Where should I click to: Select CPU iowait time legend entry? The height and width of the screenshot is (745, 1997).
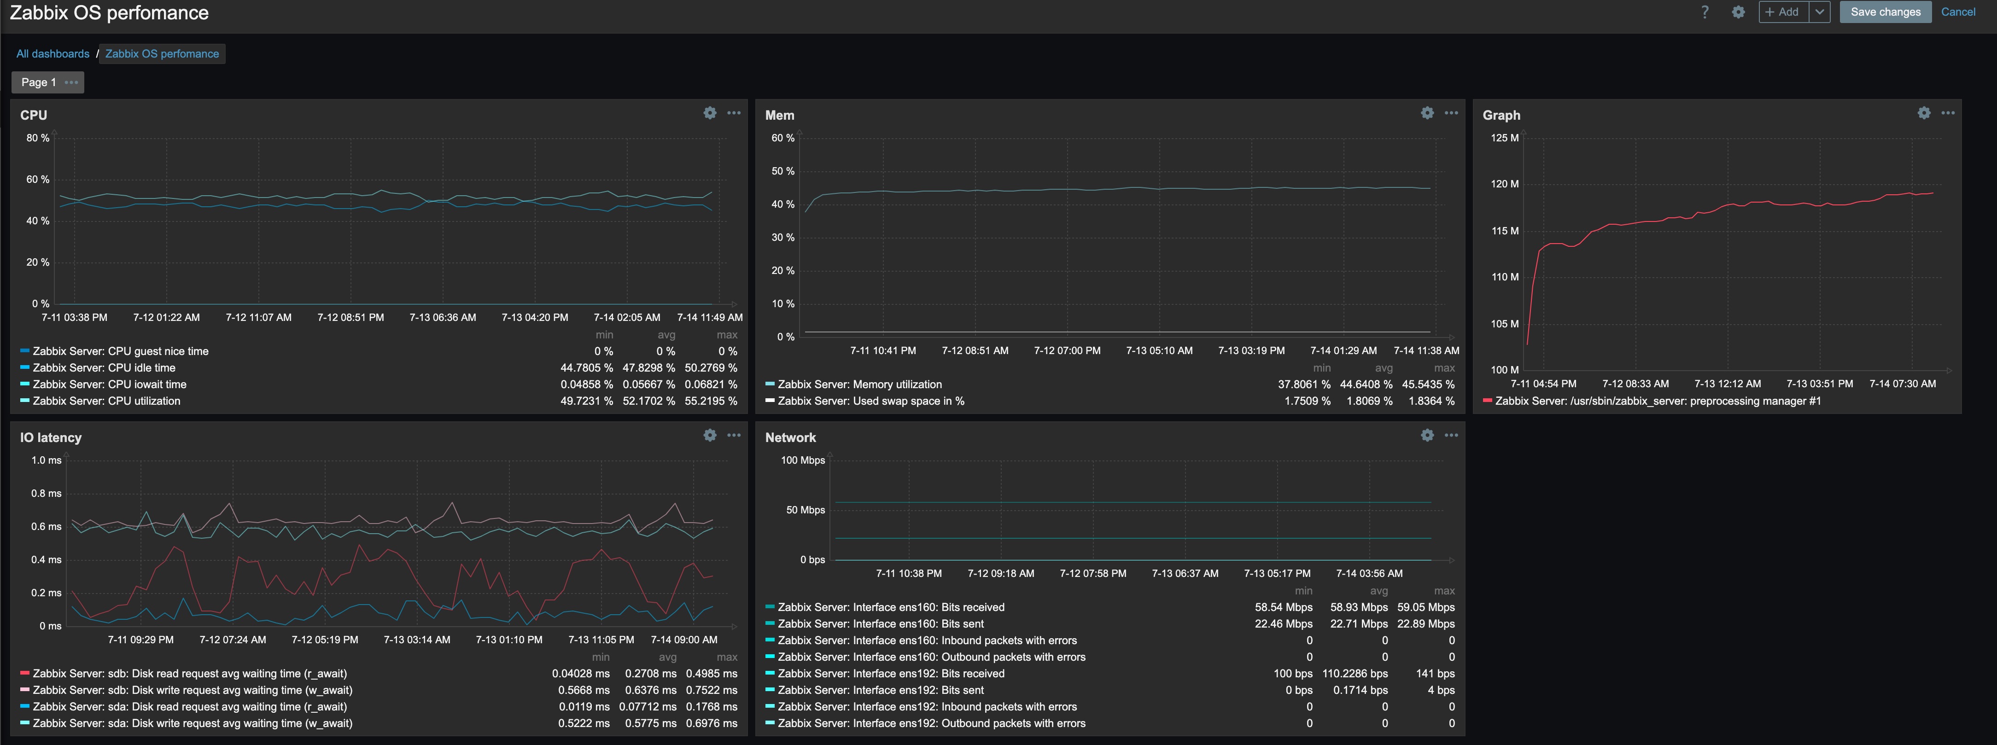(109, 384)
